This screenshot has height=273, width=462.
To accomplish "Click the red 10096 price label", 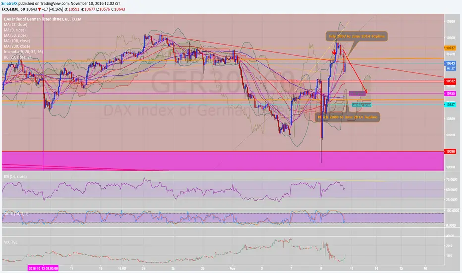I will [x=450, y=152].
